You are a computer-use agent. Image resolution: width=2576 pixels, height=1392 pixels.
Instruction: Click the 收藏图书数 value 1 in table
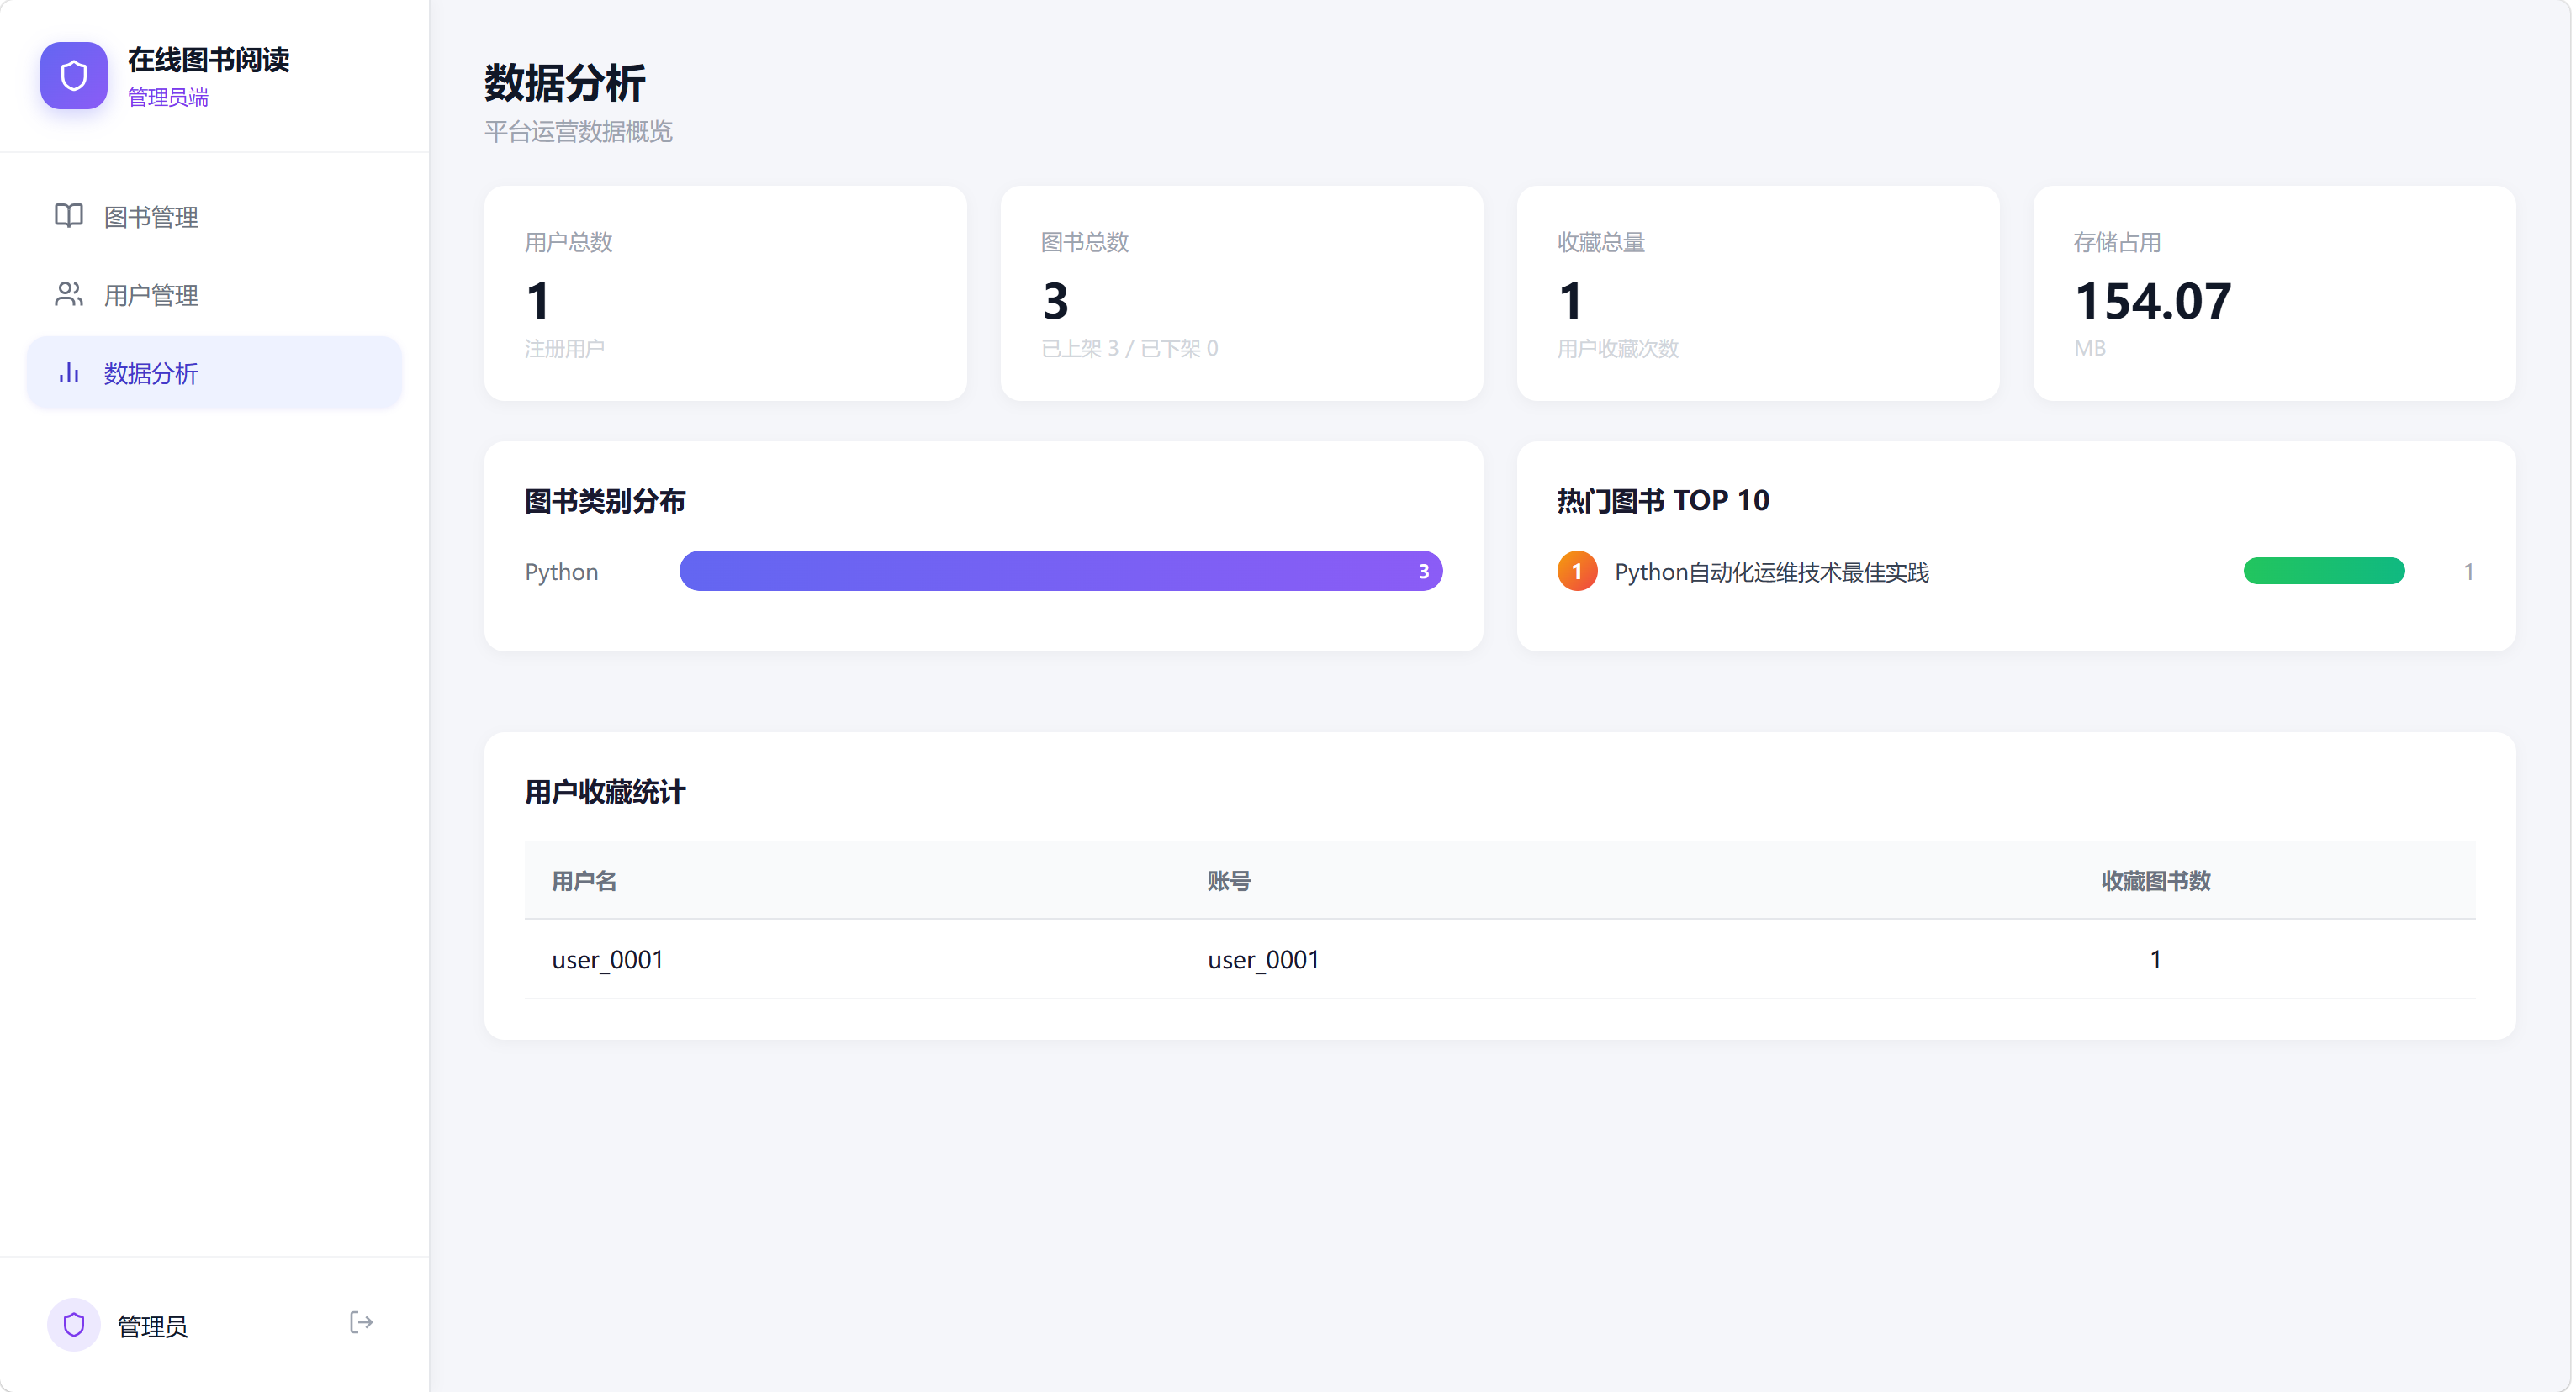pyautogui.click(x=2155, y=960)
